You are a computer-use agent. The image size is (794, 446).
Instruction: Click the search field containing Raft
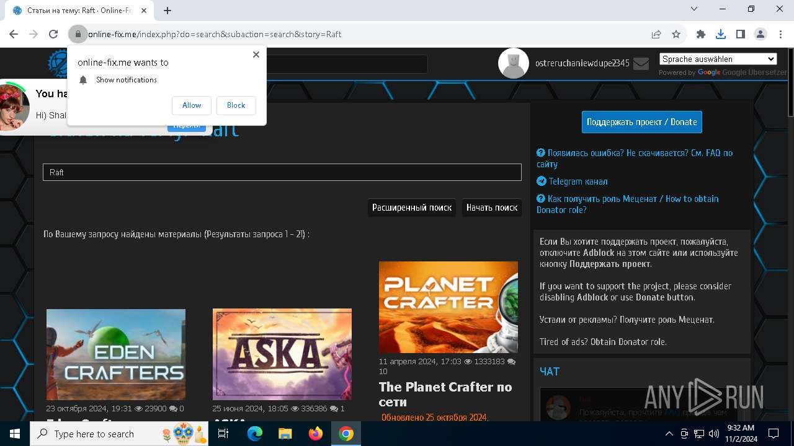coord(282,172)
